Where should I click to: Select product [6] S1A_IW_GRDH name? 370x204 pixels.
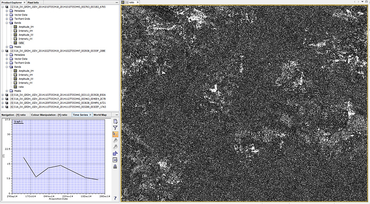(x=58, y=107)
